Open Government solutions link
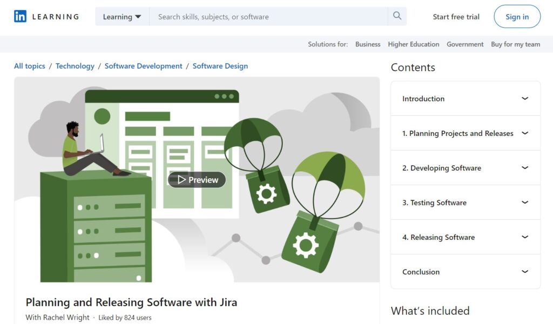The image size is (553, 324). pyautogui.click(x=465, y=44)
